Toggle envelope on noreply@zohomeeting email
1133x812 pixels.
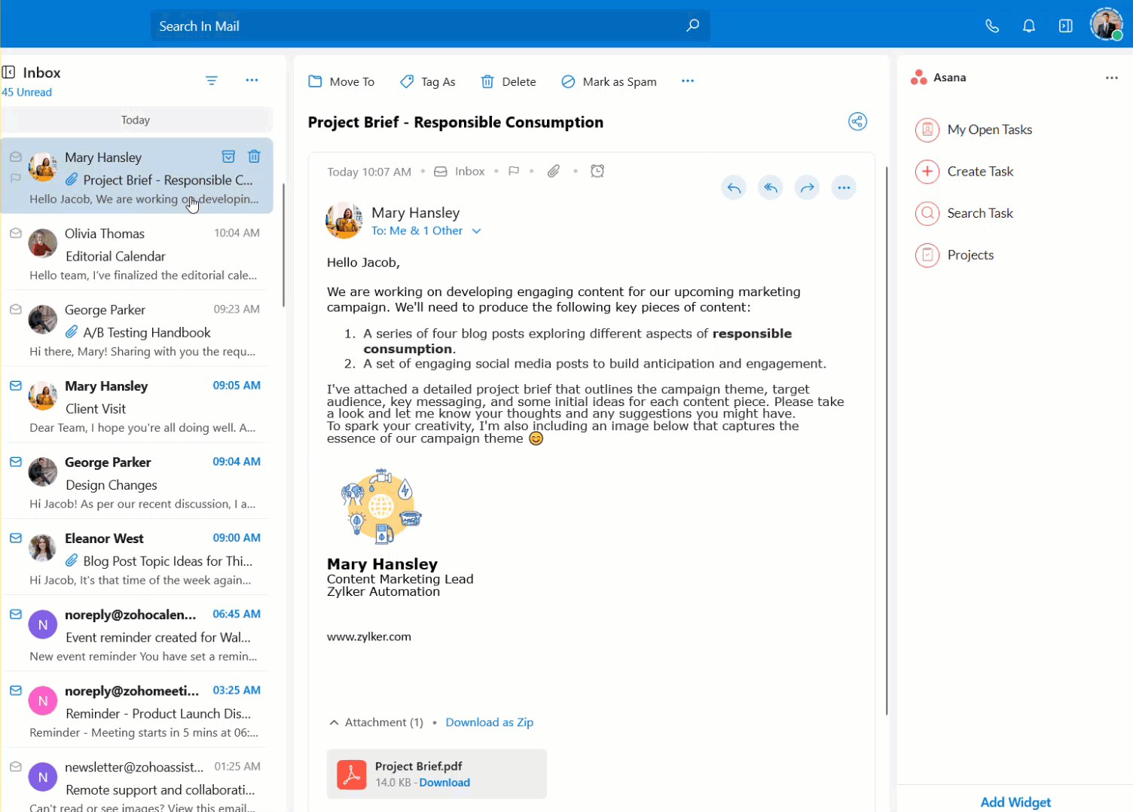(15, 691)
